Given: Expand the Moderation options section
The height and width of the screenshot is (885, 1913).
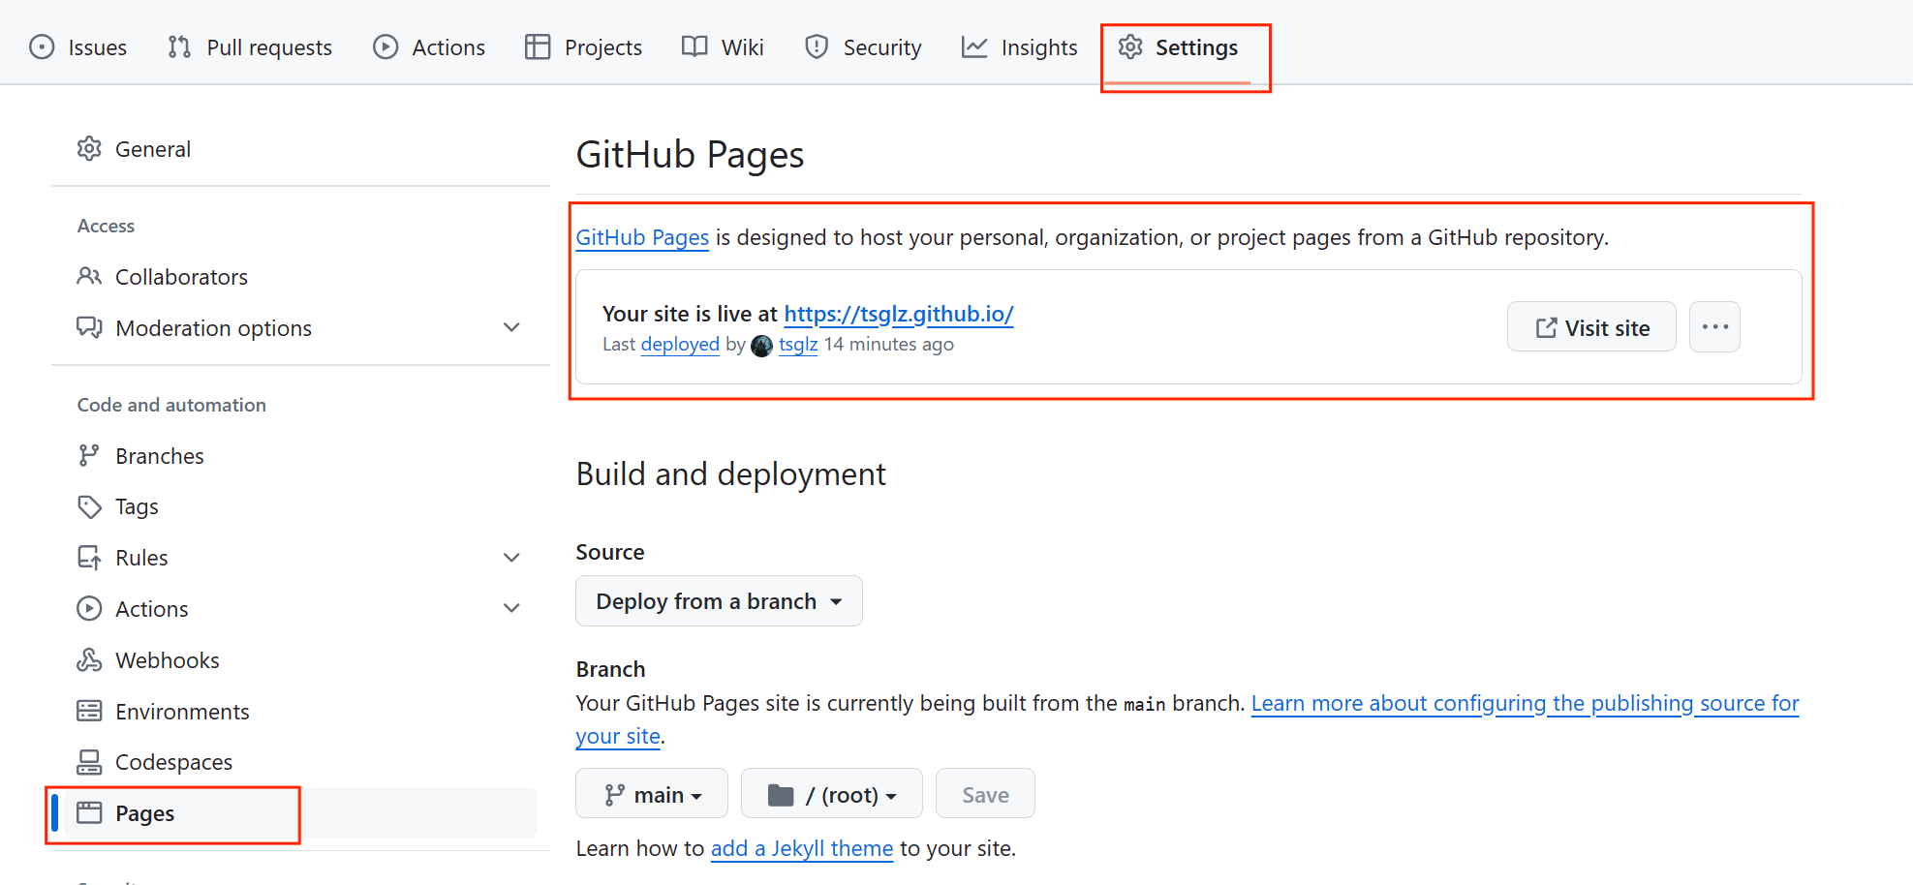Looking at the screenshot, I should pos(511,328).
